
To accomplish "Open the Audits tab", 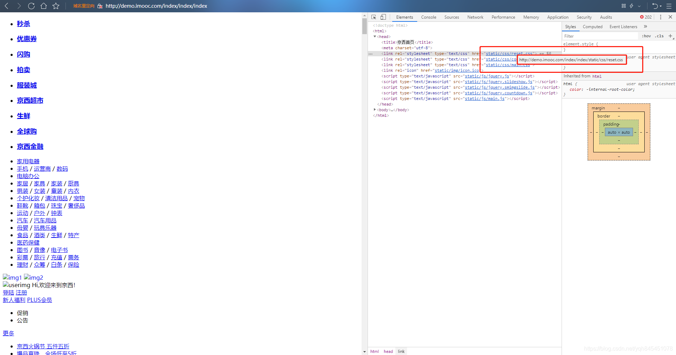I will pos(606,17).
